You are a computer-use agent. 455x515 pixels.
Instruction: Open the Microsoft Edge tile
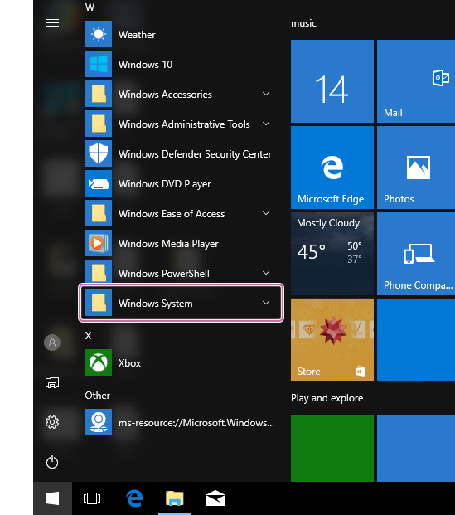tap(332, 168)
